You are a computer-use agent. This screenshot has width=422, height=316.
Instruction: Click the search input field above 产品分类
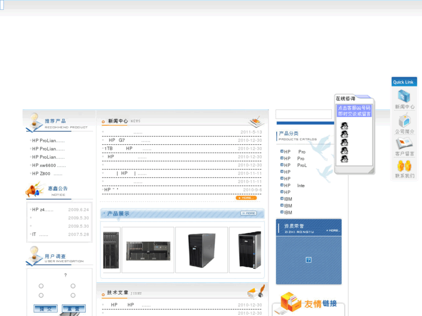[304, 114]
